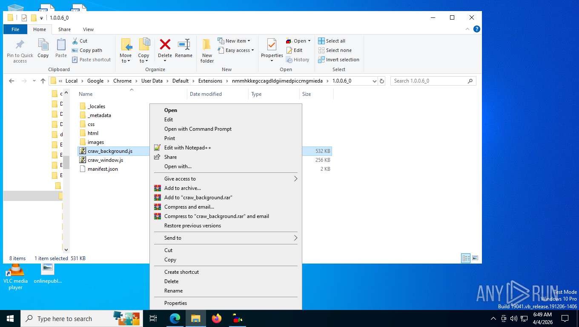Click the Pin to Quick access icon
This screenshot has height=327, width=579.
point(20,45)
